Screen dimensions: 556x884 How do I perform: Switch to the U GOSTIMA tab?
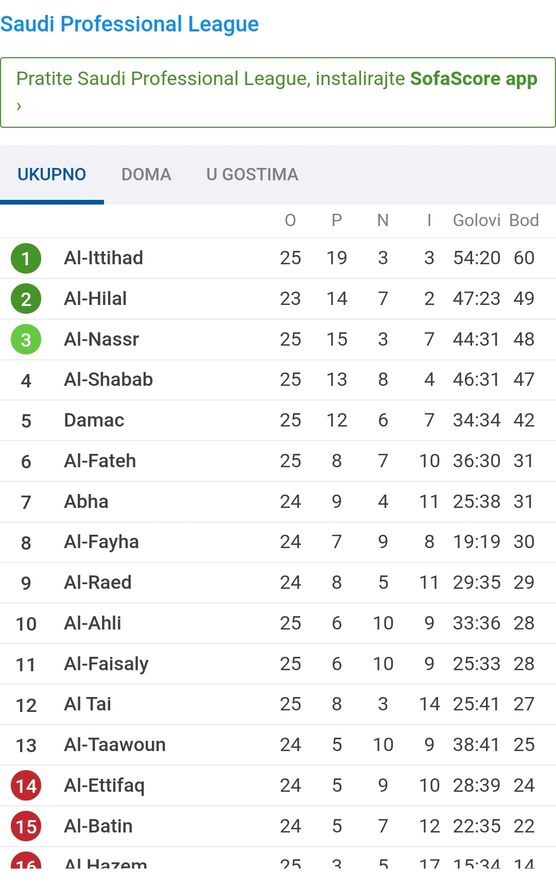(x=252, y=175)
